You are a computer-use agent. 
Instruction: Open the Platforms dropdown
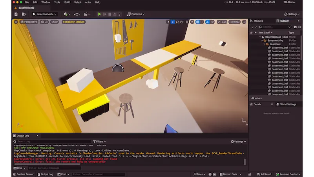coord(136,14)
